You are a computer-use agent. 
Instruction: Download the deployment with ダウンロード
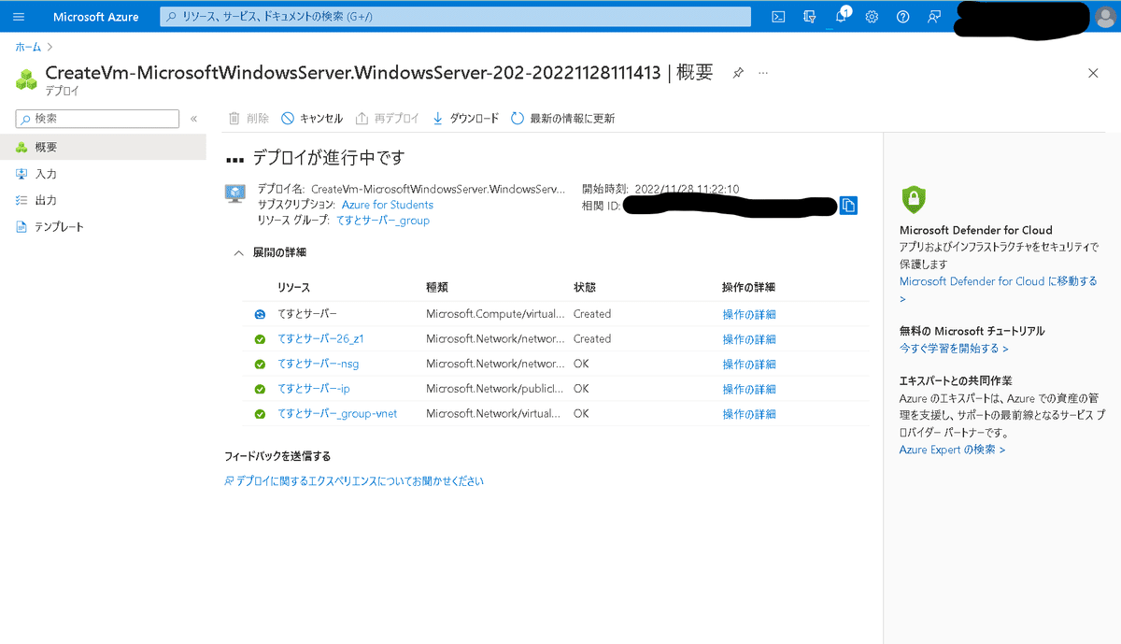point(465,119)
